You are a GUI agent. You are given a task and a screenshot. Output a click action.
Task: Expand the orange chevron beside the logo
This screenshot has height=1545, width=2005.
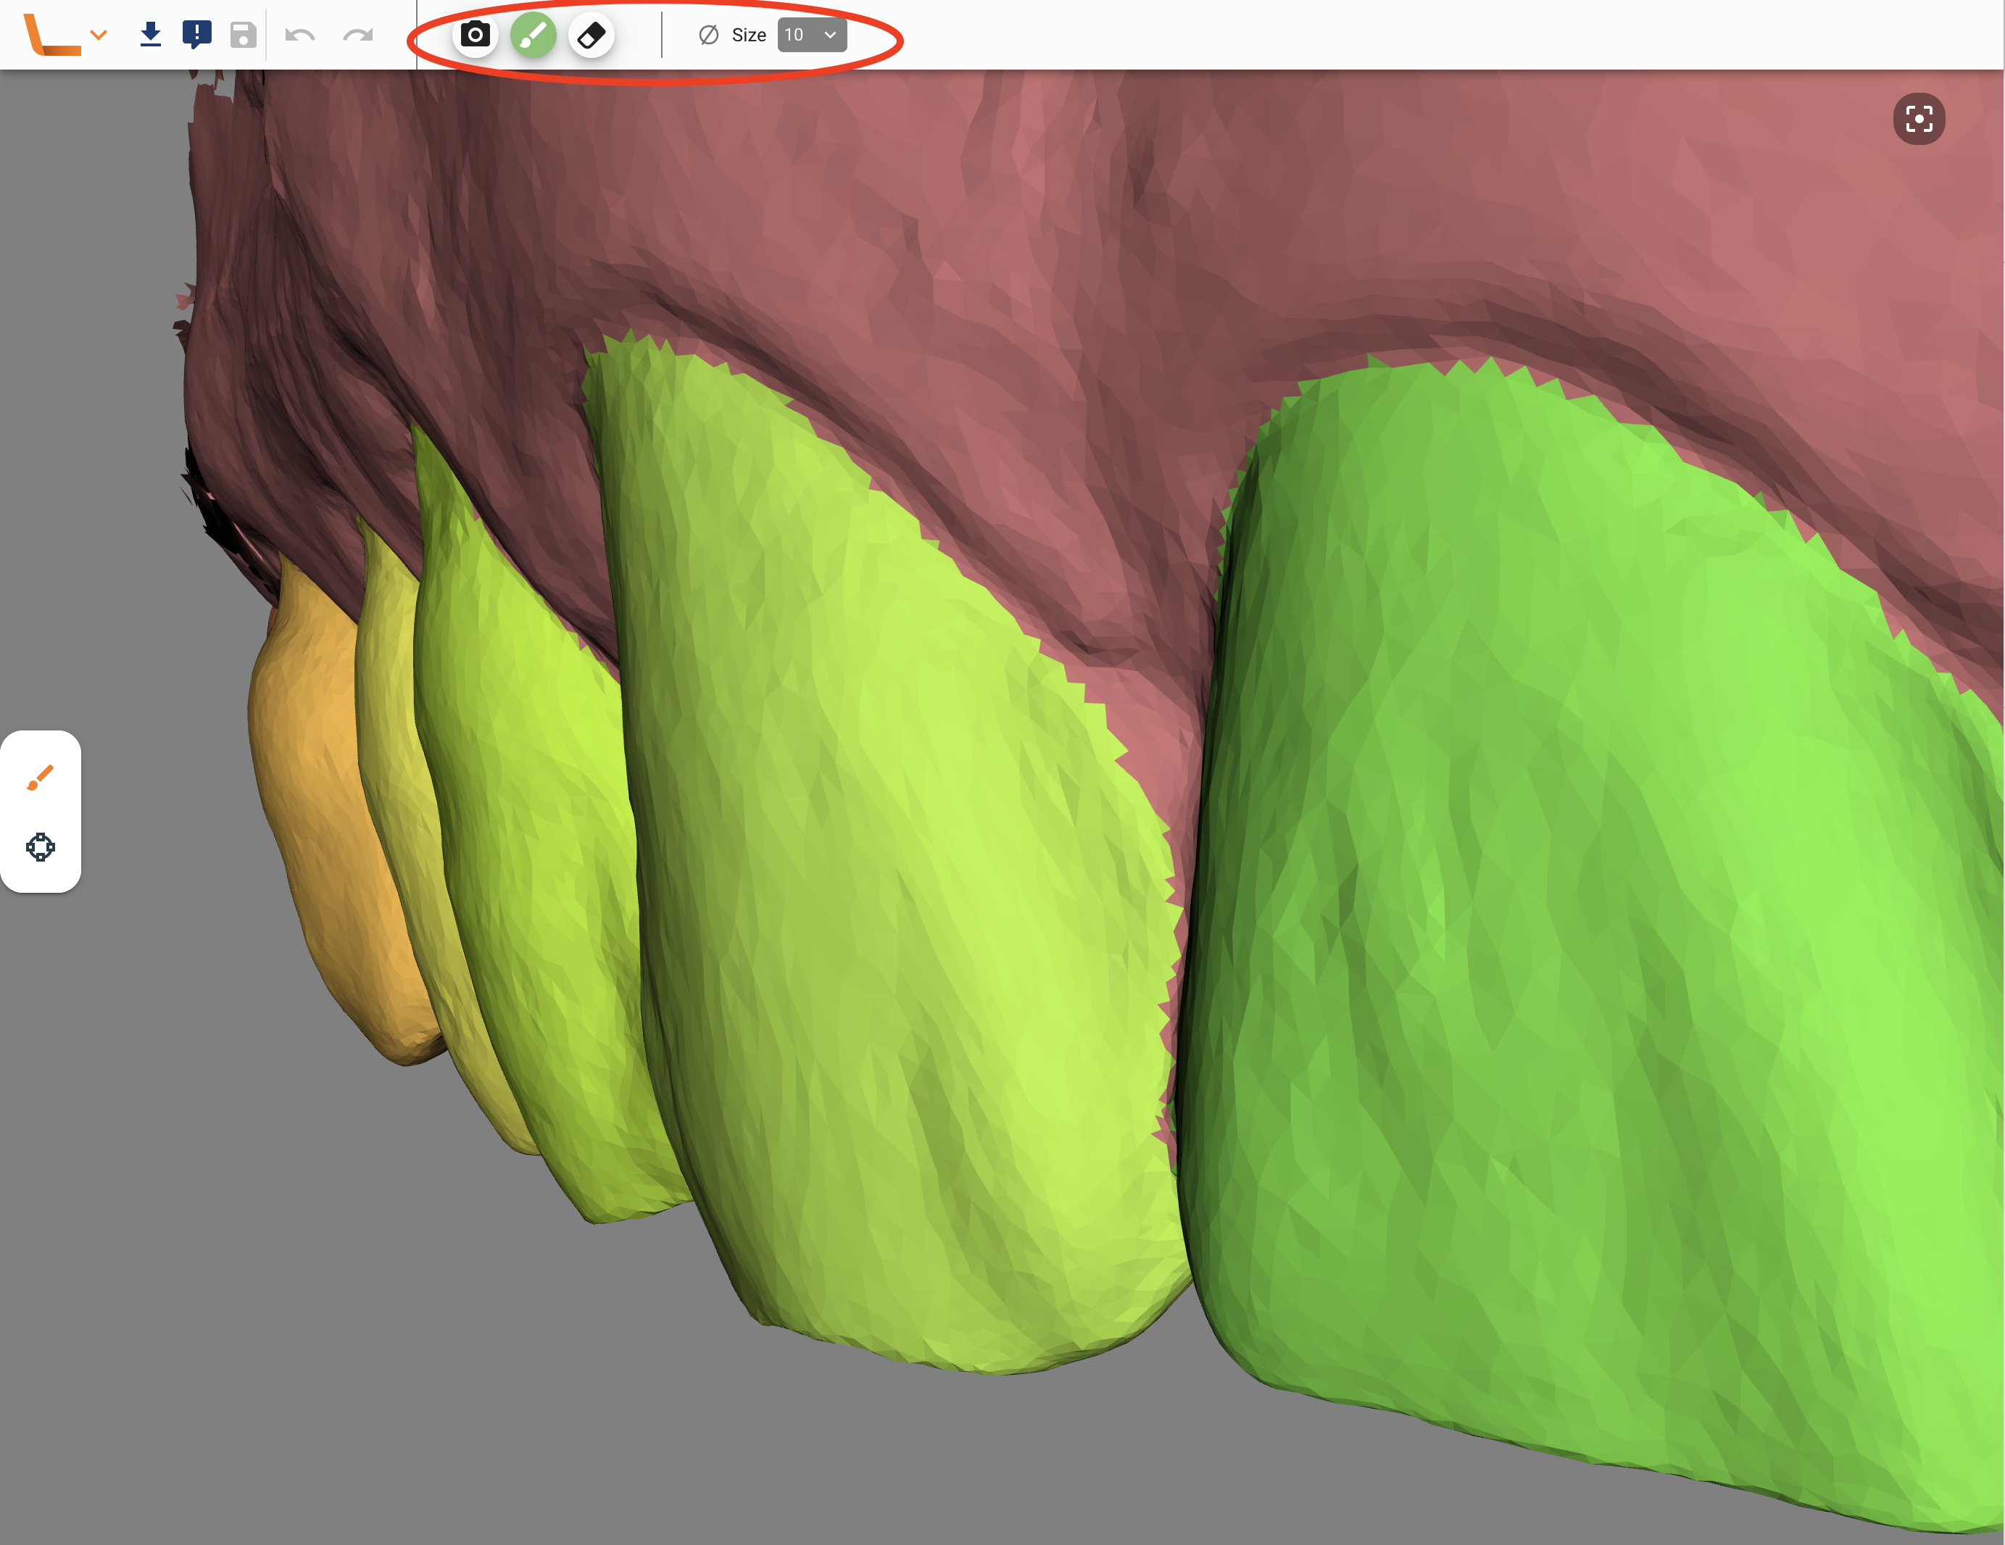(x=99, y=35)
